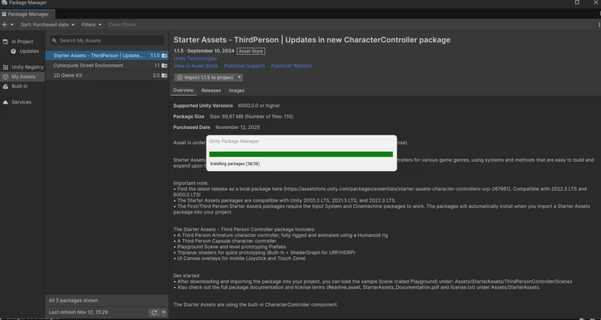601x320 pixels.
Task: Select Cyberpunk Street Environment package
Action: 107,66
